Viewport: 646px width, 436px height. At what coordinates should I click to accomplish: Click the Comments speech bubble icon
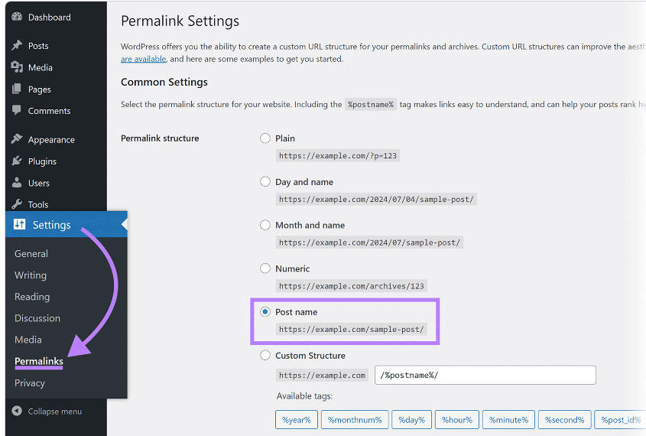point(17,111)
